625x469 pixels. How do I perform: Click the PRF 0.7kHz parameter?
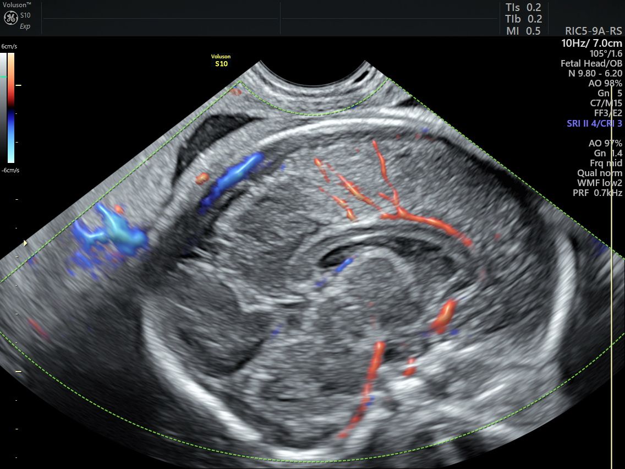[x=597, y=193]
